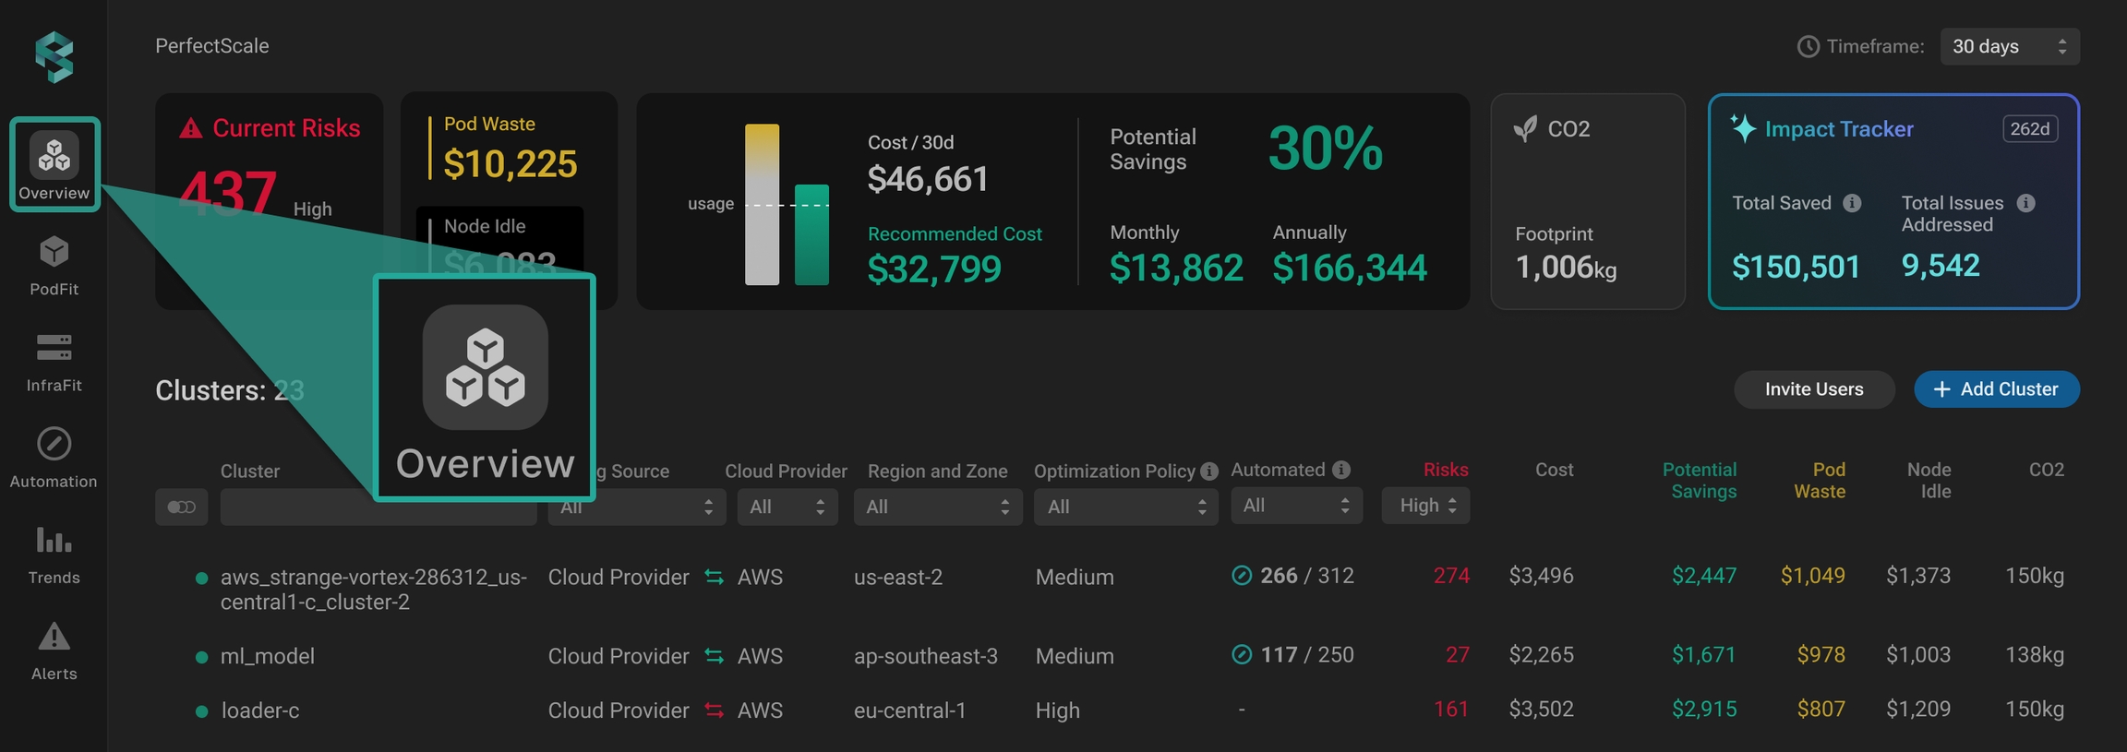Viewport: 2127px width, 752px height.
Task: Open the InfraFit sidebar section
Action: click(54, 362)
